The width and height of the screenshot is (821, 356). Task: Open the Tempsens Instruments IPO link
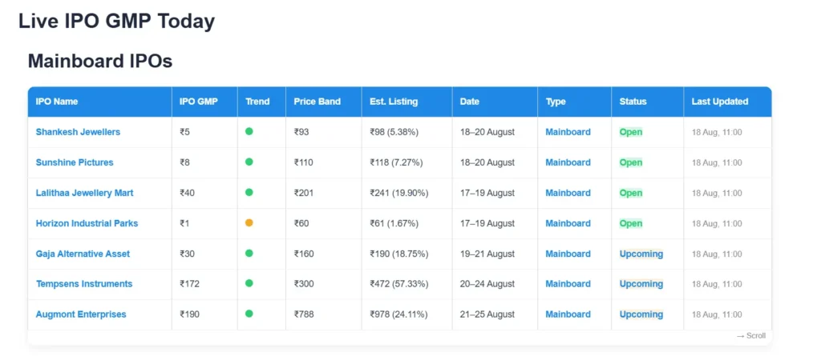pos(83,284)
